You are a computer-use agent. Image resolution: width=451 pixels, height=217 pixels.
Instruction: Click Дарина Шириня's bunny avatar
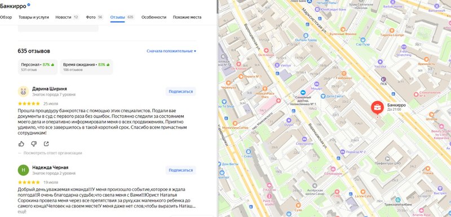(23, 92)
